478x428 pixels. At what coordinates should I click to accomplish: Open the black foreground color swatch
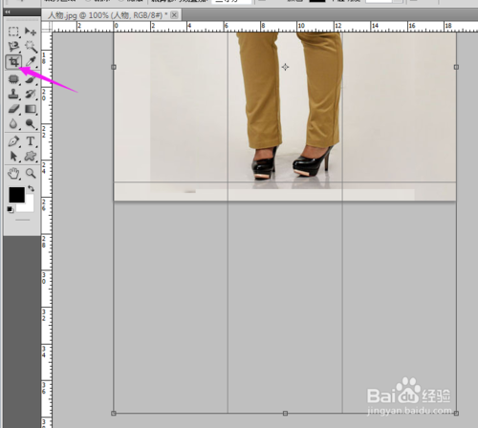[x=16, y=195]
